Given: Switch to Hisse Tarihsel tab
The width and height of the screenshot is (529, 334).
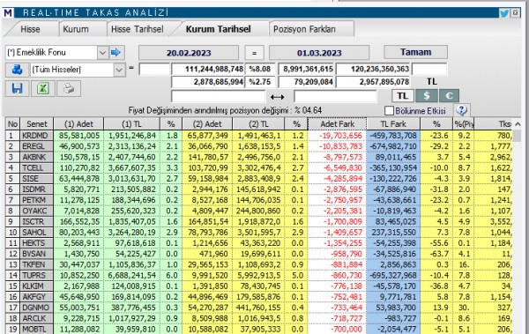Looking at the screenshot, I should [x=138, y=29].
